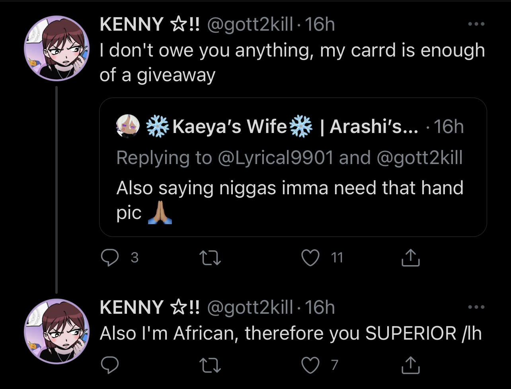The height and width of the screenshot is (389, 511).
Task: Open the 16h timestamp of first tweet
Action: tap(321, 25)
